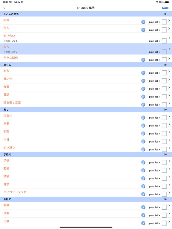Download audio for 料理

(x=143, y=134)
